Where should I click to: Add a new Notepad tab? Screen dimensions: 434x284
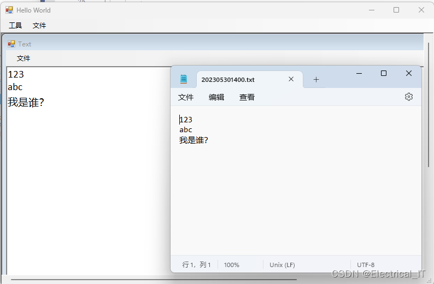316,80
